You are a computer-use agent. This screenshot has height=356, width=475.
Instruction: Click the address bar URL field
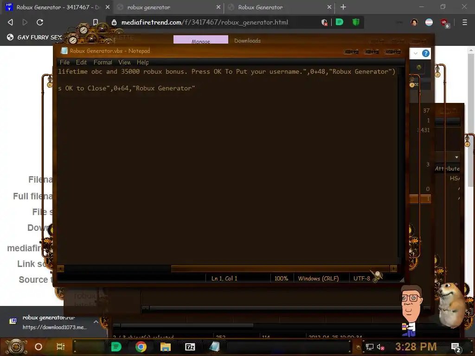tap(205, 22)
